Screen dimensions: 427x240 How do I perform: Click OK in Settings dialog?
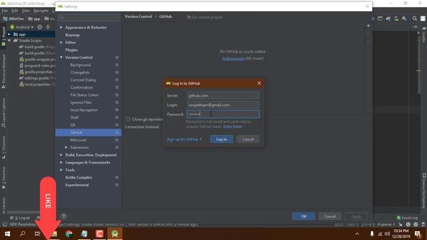(304, 216)
